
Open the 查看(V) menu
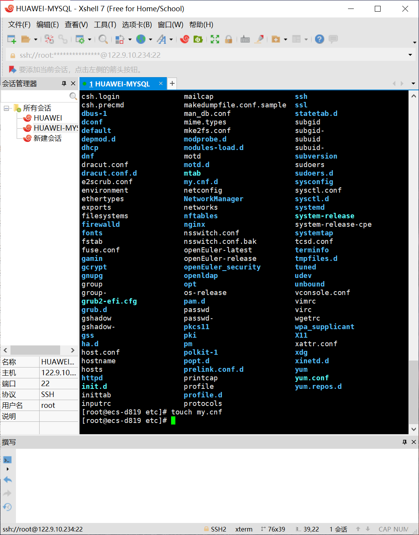pyautogui.click(x=76, y=25)
